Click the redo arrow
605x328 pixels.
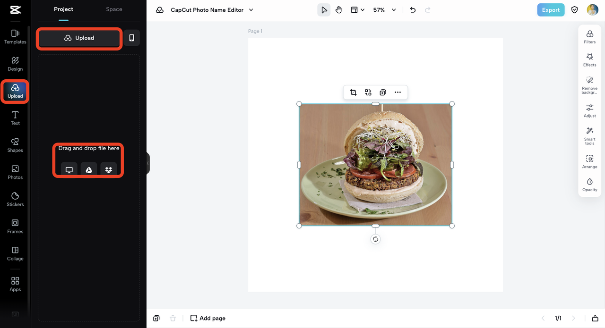click(428, 10)
